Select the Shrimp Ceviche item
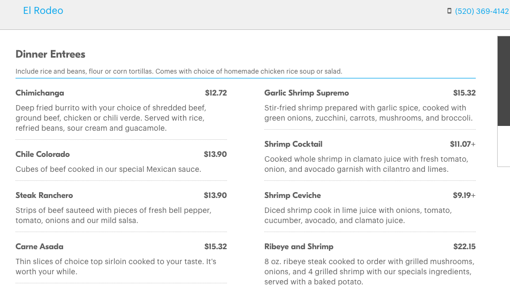This screenshot has height=286, width=510. pos(292,195)
